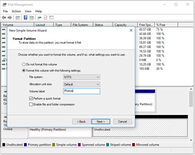
Task: Click the settings view list toolbar icon
Action: tap(51, 18)
